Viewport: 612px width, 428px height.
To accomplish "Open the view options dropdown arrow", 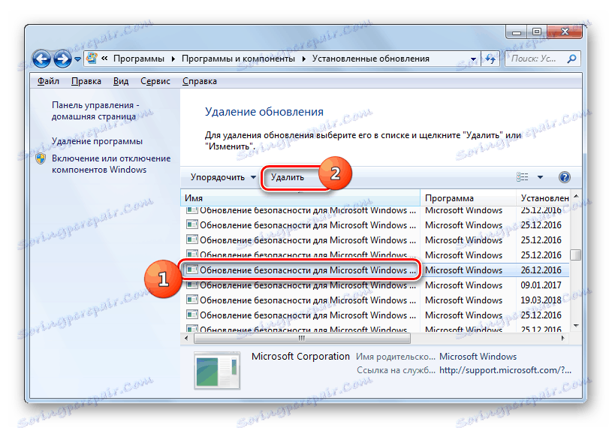I will pyautogui.click(x=540, y=177).
